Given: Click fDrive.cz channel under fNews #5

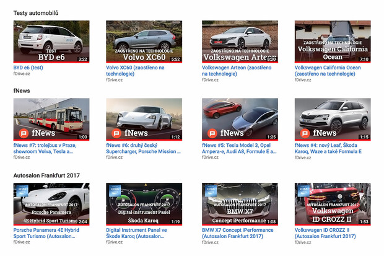Looking at the screenshot, I should [x=210, y=157].
